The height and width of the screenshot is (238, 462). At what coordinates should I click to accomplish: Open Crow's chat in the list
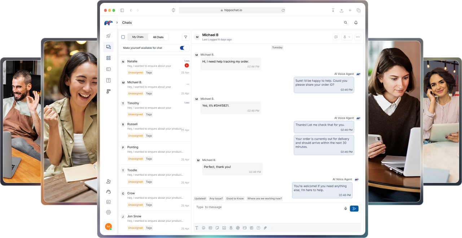click(x=155, y=199)
